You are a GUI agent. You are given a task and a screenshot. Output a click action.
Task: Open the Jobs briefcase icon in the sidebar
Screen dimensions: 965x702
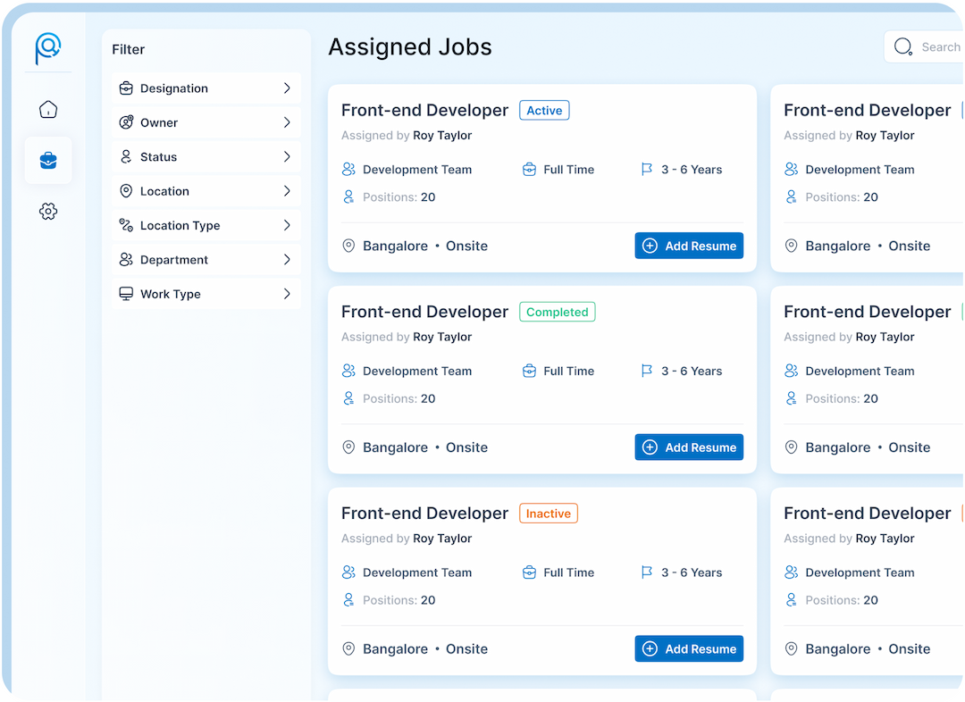pyautogui.click(x=48, y=161)
